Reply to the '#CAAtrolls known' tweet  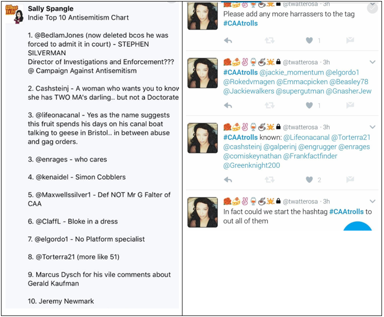tap(228, 180)
